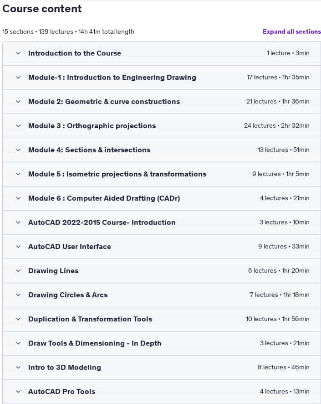
Task: Click Drawing Lines '6 lectures • 1hr 20min' label
Action: pyautogui.click(x=279, y=270)
